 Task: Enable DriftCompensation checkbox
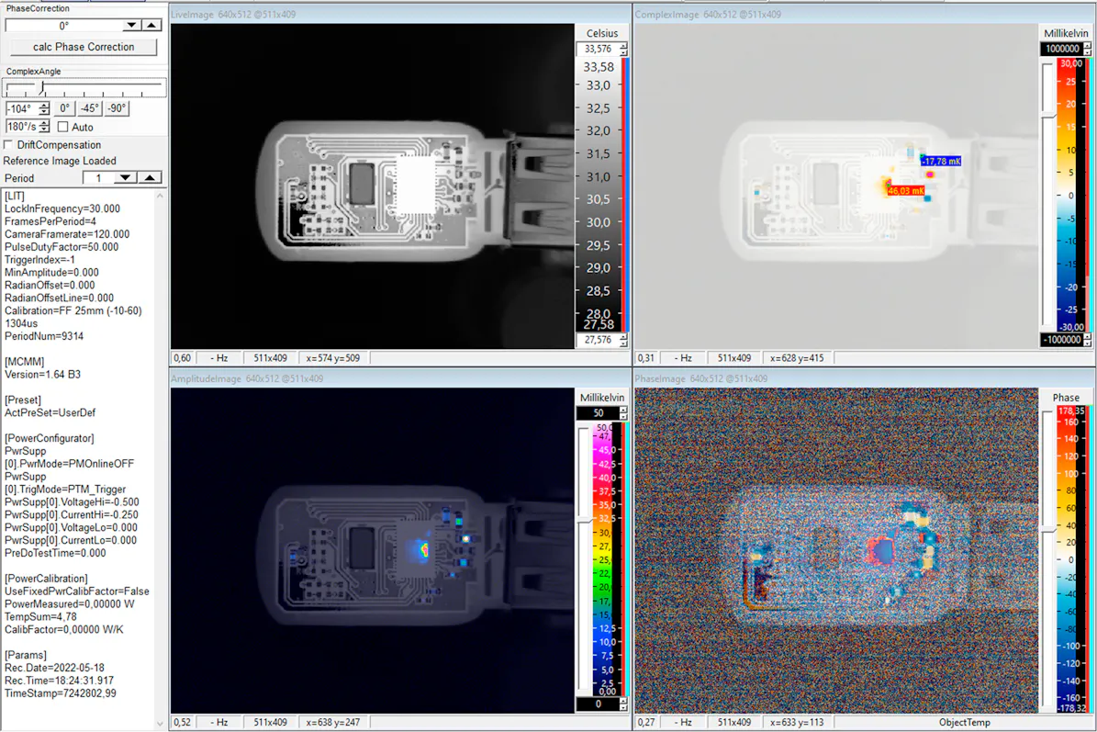[8, 145]
